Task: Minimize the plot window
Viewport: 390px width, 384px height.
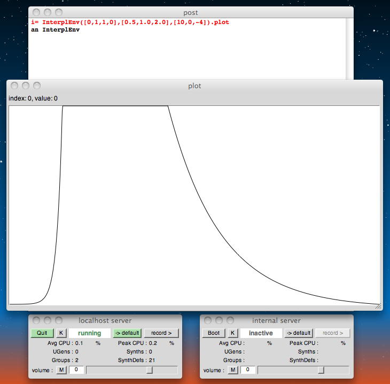Action: point(26,86)
